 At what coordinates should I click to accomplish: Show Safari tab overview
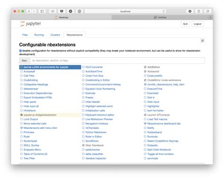point(207,11)
